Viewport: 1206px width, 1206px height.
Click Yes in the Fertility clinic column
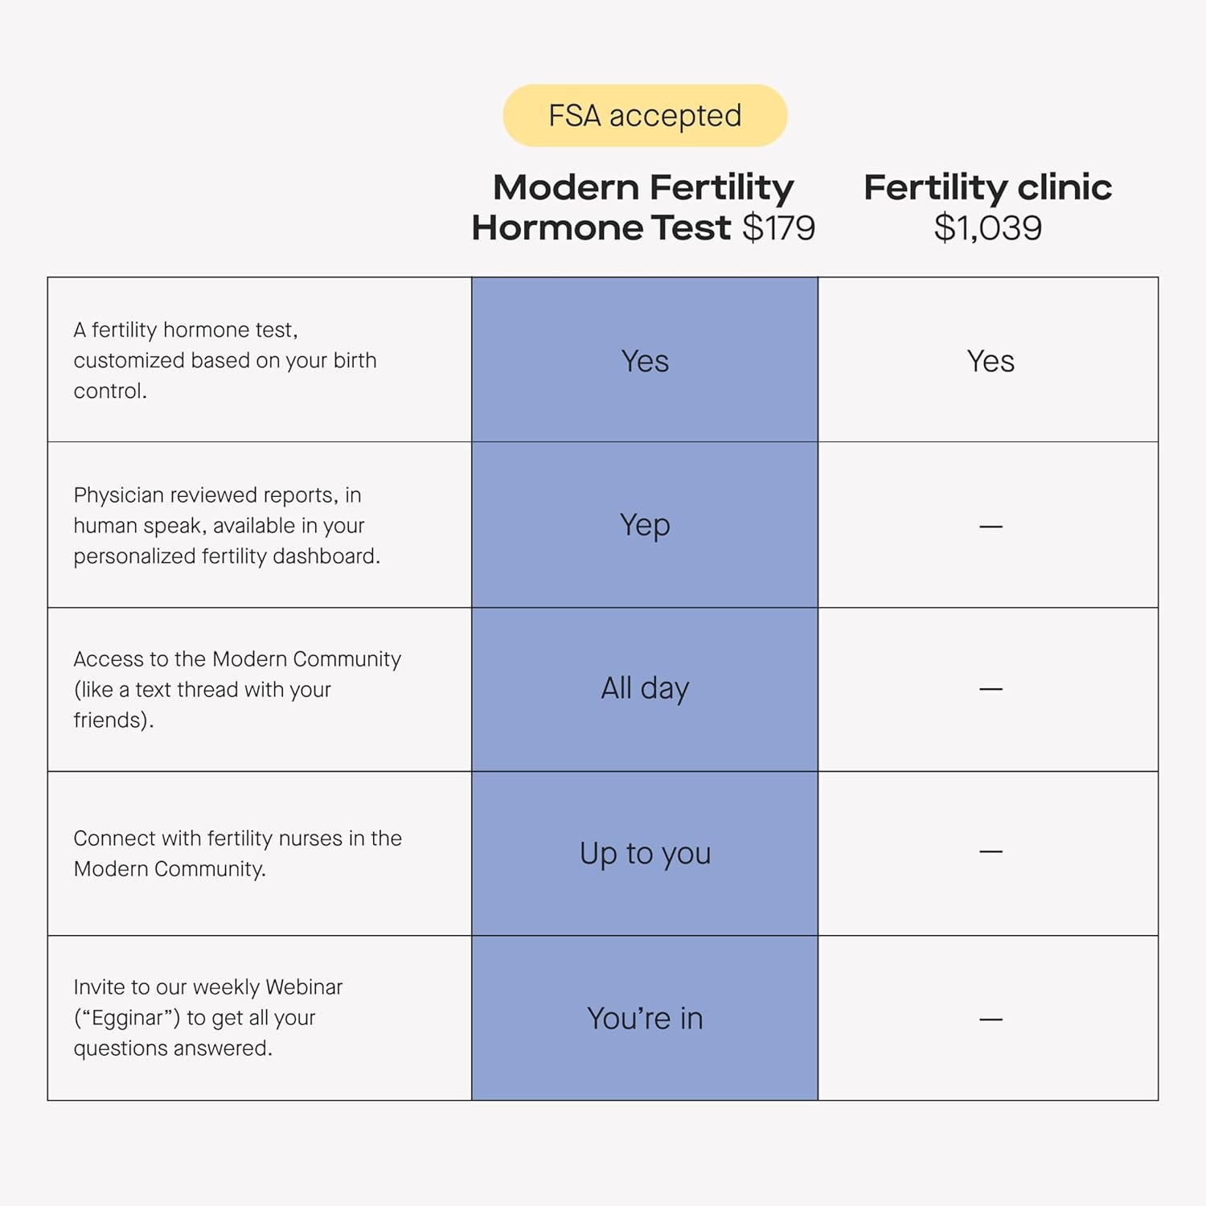click(991, 361)
